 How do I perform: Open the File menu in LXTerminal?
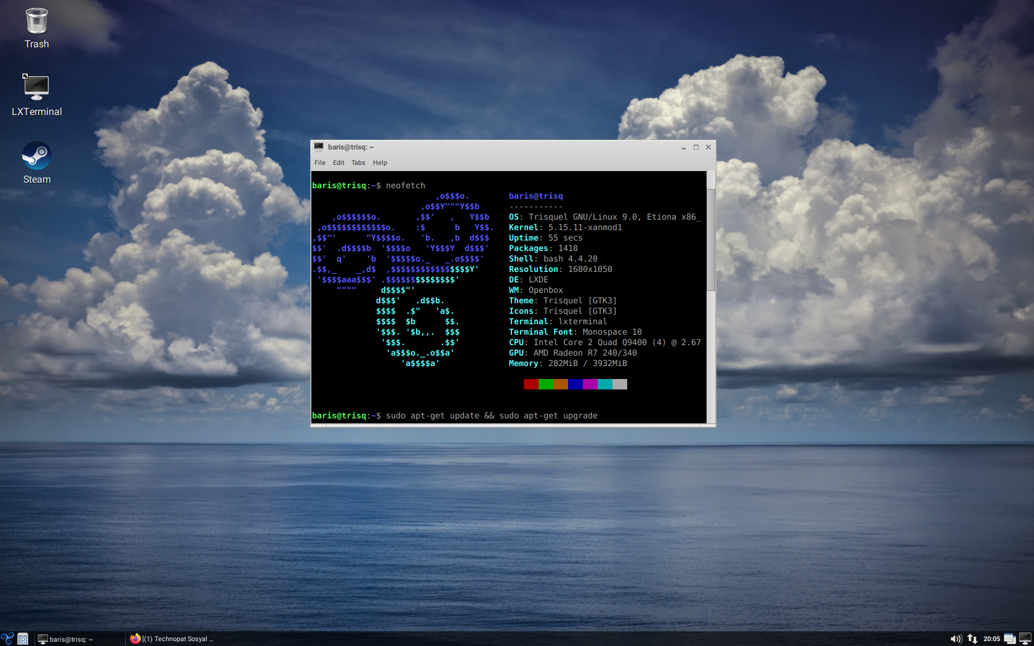(320, 163)
